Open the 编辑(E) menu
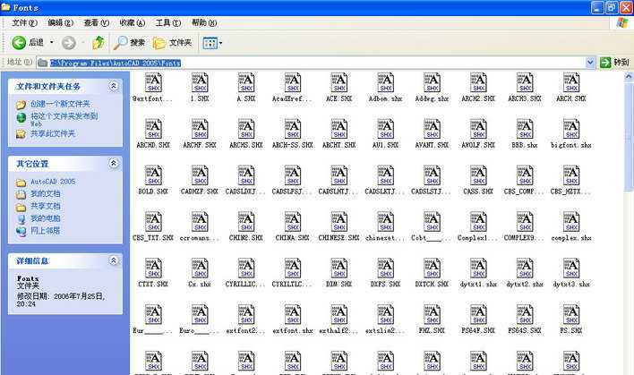This screenshot has height=375, width=634. (x=61, y=22)
